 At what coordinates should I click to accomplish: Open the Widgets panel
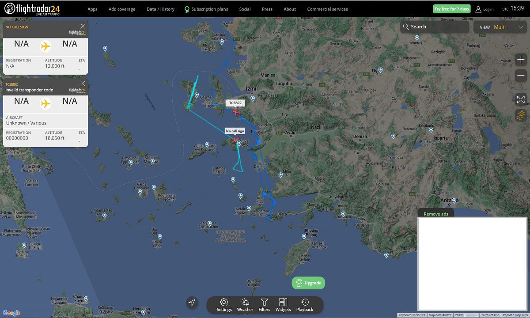(283, 305)
